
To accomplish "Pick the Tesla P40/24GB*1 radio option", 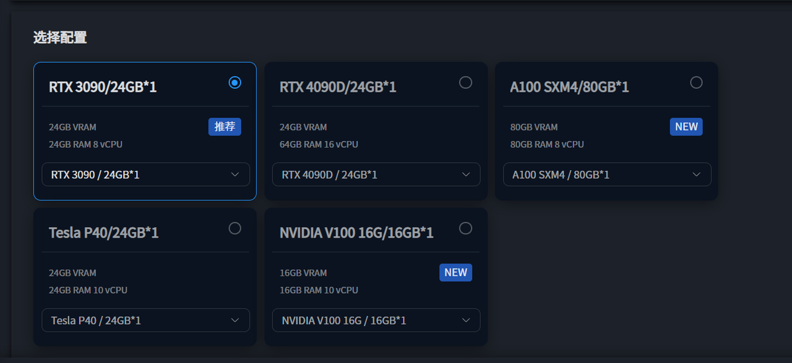I will [x=235, y=228].
